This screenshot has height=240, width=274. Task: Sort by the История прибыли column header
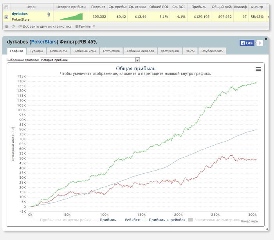(71, 7)
